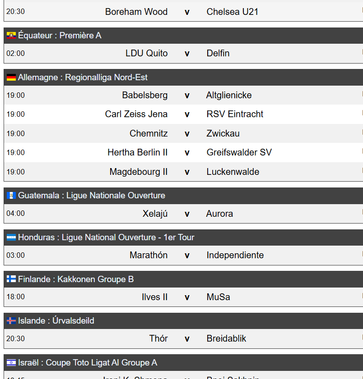Image resolution: width=363 pixels, height=379 pixels.
Task: Click on Greifswalder SV team
Action: click(x=239, y=152)
